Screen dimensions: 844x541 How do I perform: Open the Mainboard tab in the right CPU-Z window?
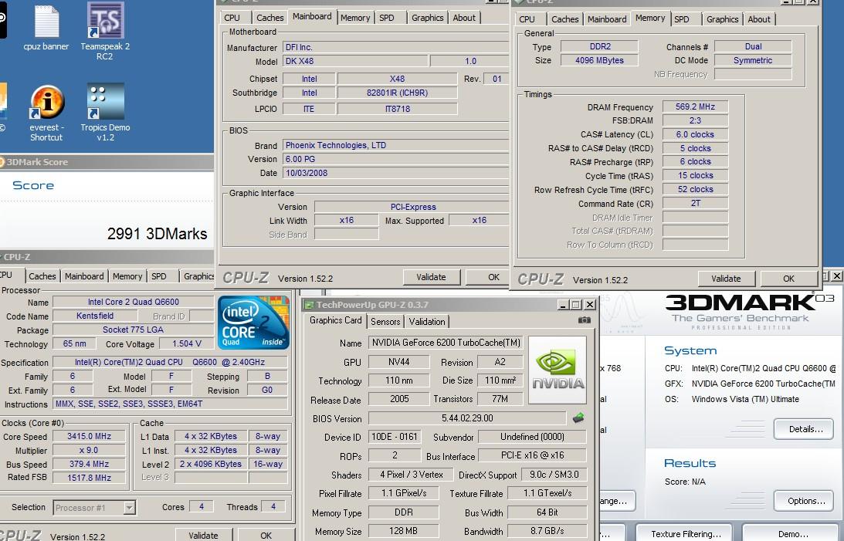pos(607,19)
